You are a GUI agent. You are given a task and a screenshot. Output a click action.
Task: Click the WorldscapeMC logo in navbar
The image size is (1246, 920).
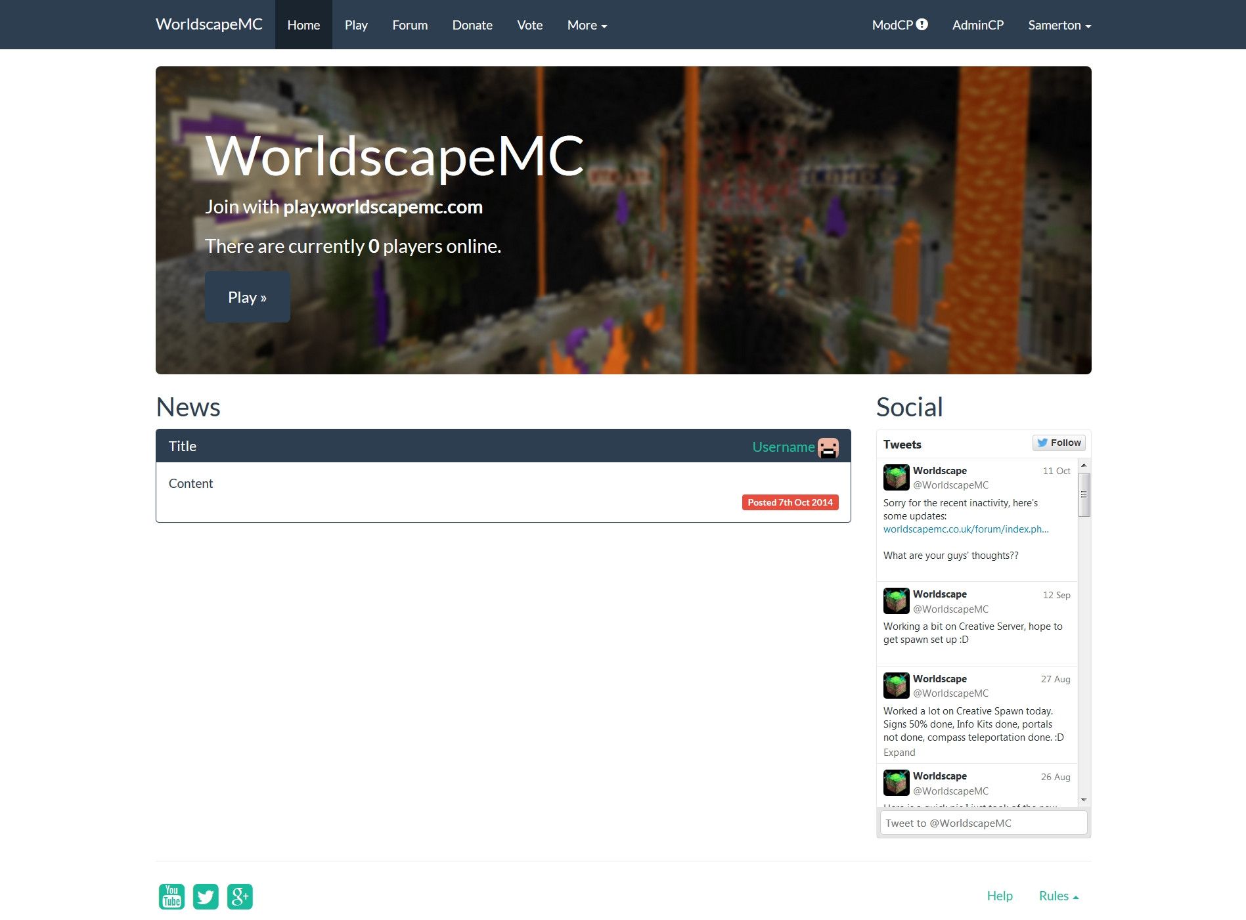[x=208, y=24]
